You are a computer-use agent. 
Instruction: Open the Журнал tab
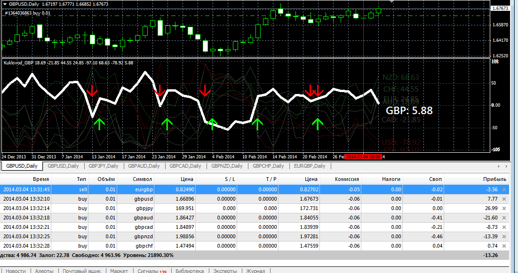coord(255,271)
